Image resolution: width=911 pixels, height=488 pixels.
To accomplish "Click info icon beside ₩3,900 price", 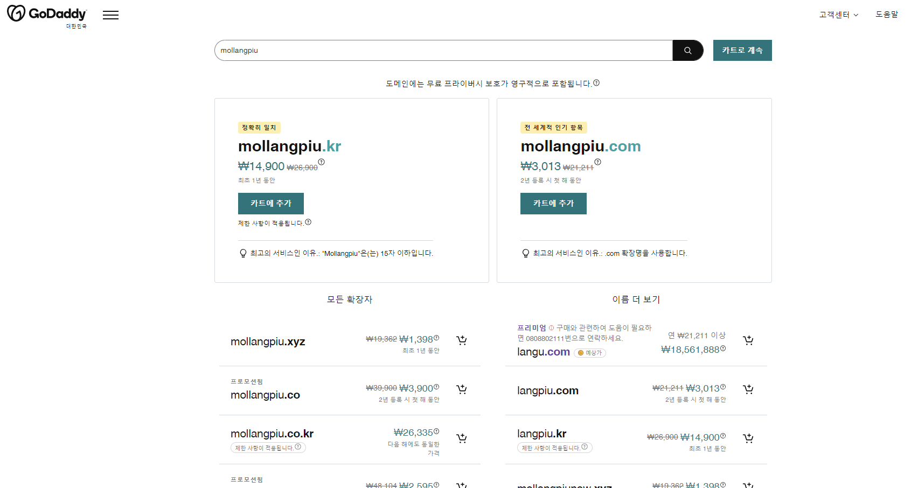I will coord(436,387).
